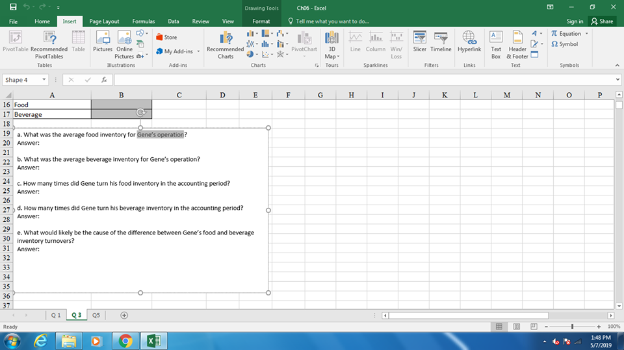
Task: Collapse the ribbon with the arrow
Action: pos(617,65)
